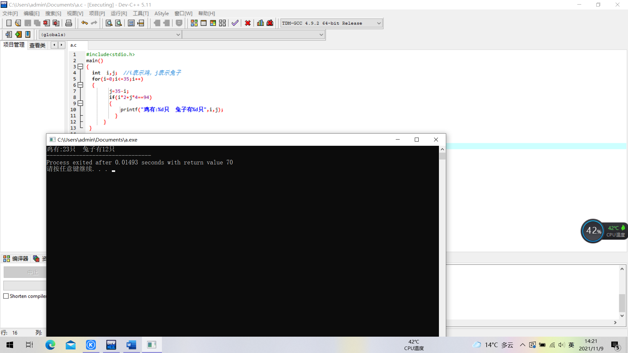This screenshot has height=353, width=628.
Task: Enable the Shorten compiler paths checkbox
Action: (x=6, y=296)
